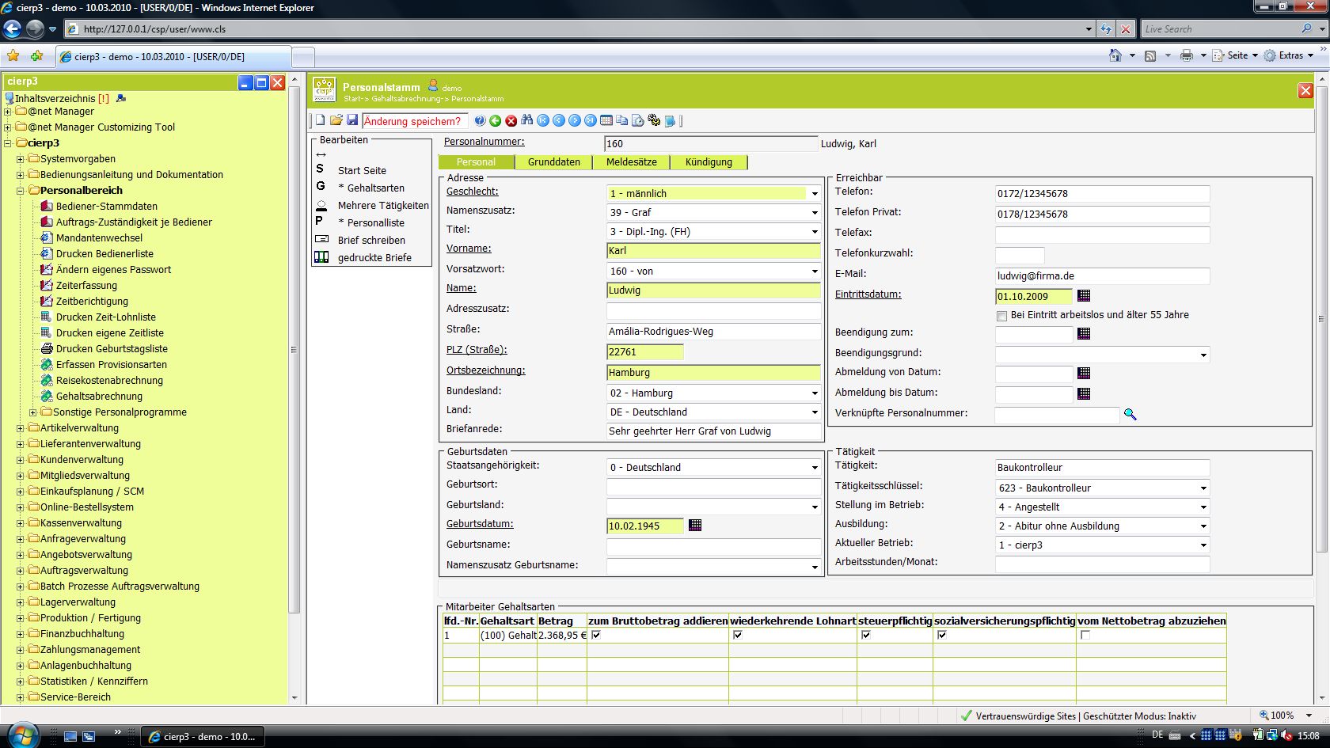
Task: Toggle 'Bei Eintritt arbeitslos' checkbox
Action: tap(1002, 316)
